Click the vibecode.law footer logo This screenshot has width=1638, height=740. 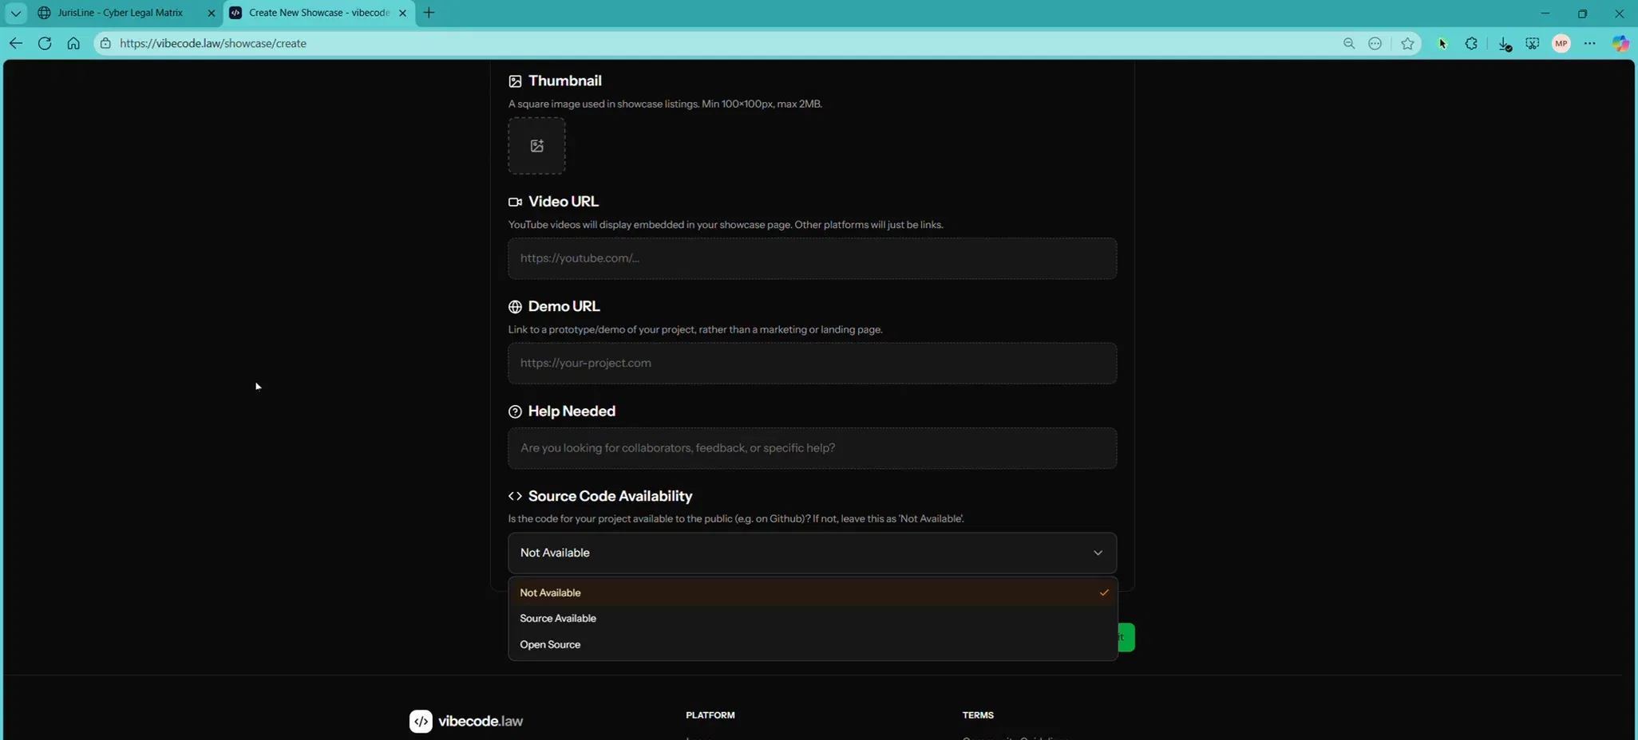(x=466, y=721)
